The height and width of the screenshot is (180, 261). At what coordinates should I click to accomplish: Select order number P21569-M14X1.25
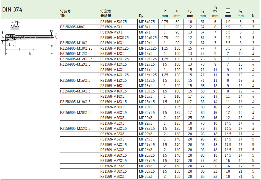click(115, 75)
